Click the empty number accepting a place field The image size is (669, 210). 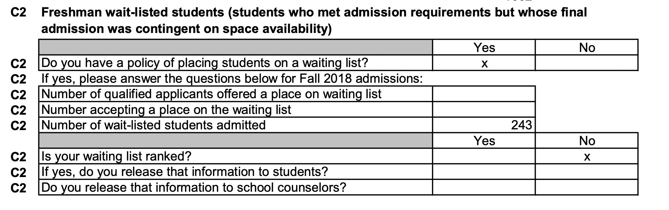pyautogui.click(x=484, y=110)
